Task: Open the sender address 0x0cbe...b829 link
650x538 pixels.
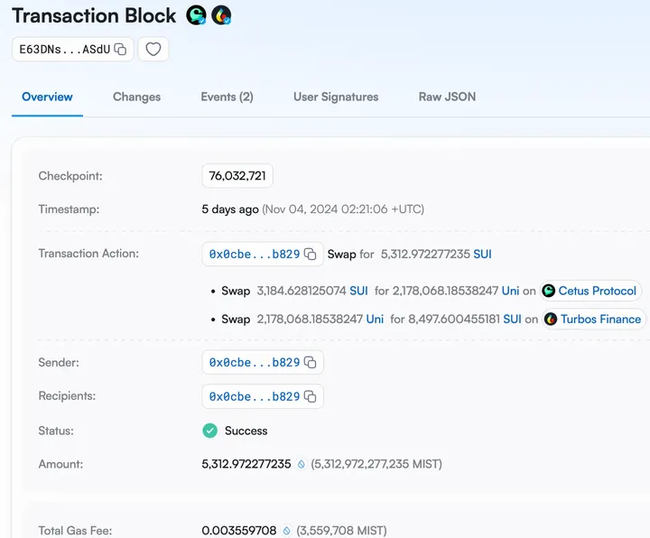Action: click(x=254, y=363)
